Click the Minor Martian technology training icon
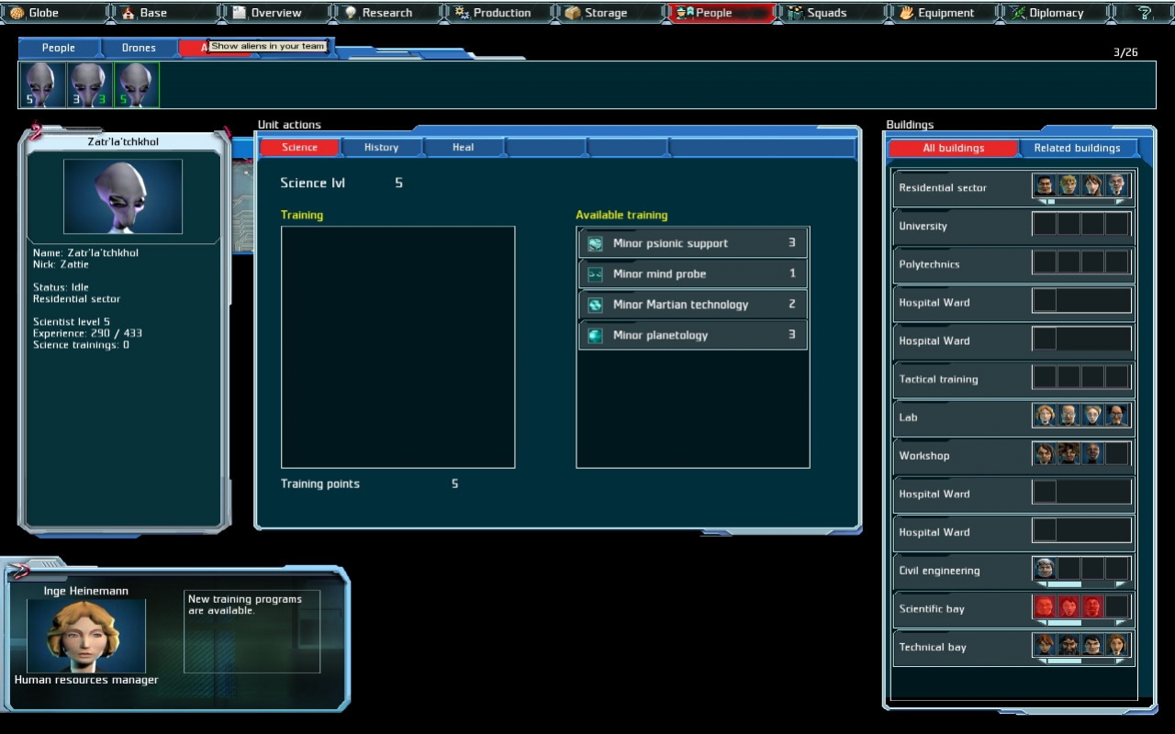This screenshot has height=734, width=1175. tap(596, 305)
